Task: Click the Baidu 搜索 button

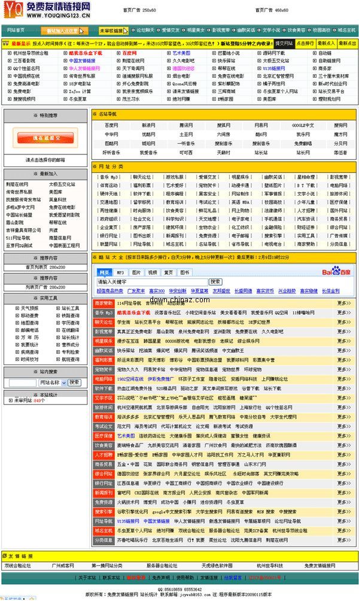Action: [215, 282]
